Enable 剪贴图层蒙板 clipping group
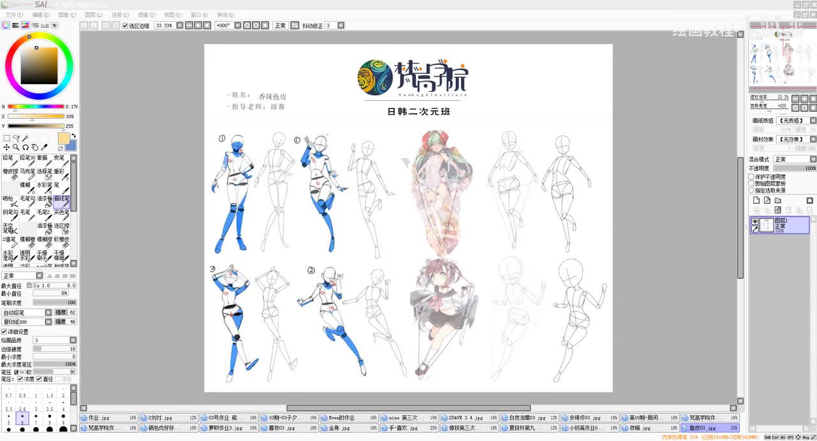The width and height of the screenshot is (817, 441). (x=751, y=184)
